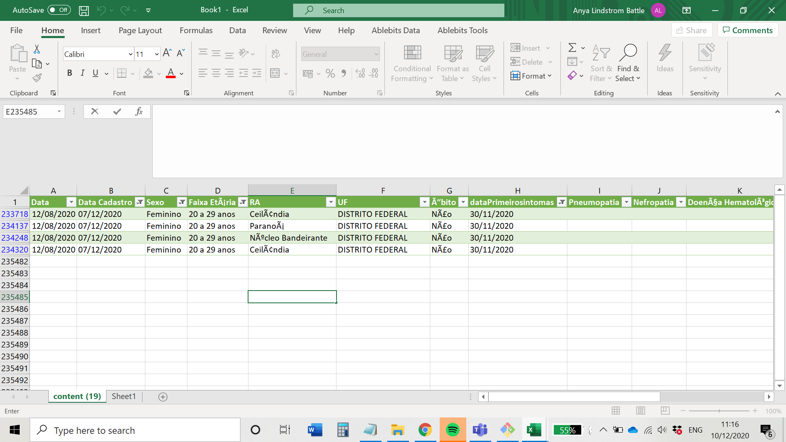Apply Percent Style format
The height and width of the screenshot is (442, 786).
tap(330, 73)
